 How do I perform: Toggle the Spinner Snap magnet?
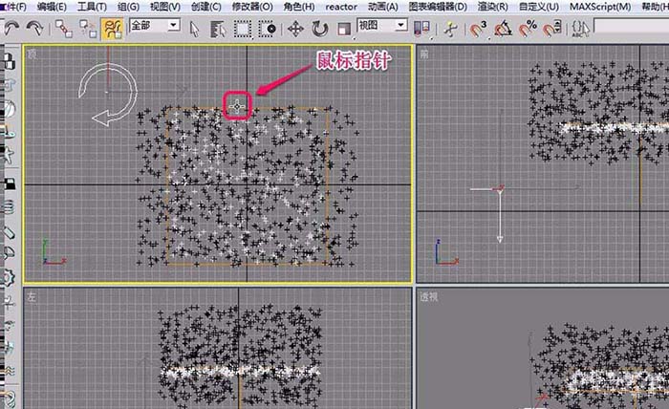point(552,29)
